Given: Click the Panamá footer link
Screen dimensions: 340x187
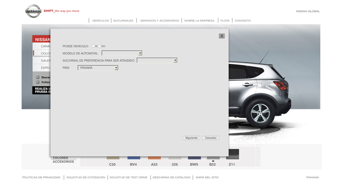Looking at the screenshot, I should pos(313,177).
